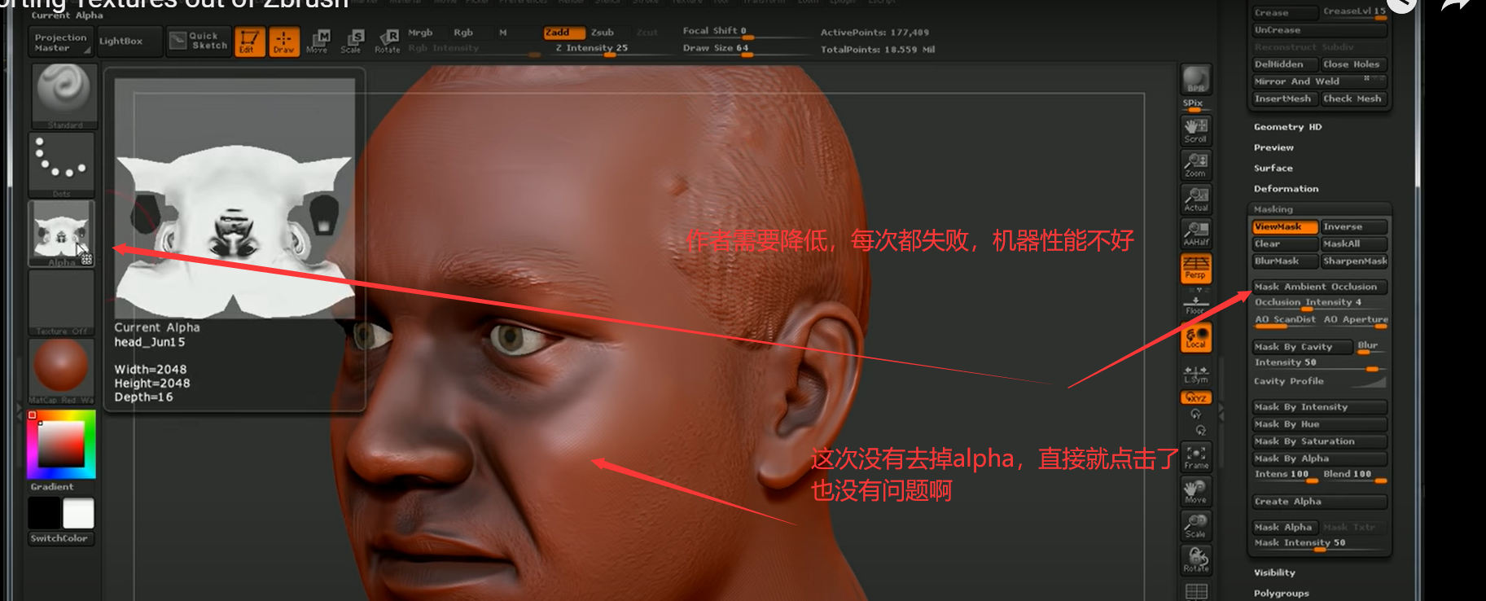Click the Clear mask button
1486x601 pixels.
(1285, 243)
